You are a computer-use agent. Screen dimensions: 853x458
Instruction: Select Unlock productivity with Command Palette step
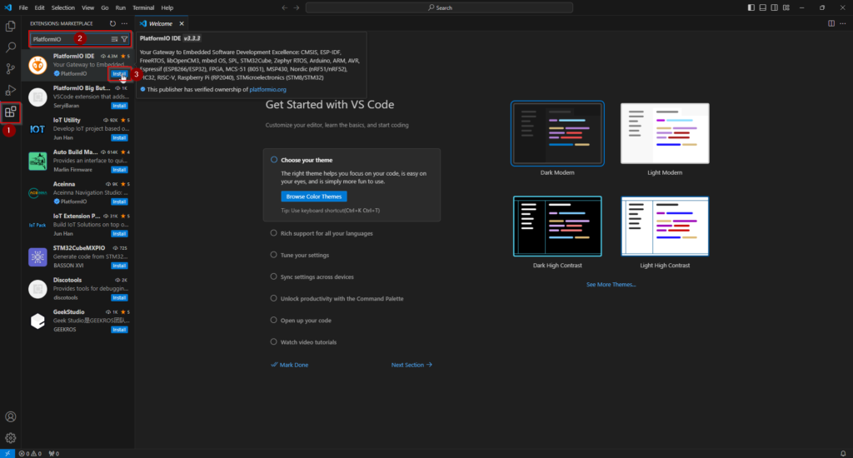point(342,299)
